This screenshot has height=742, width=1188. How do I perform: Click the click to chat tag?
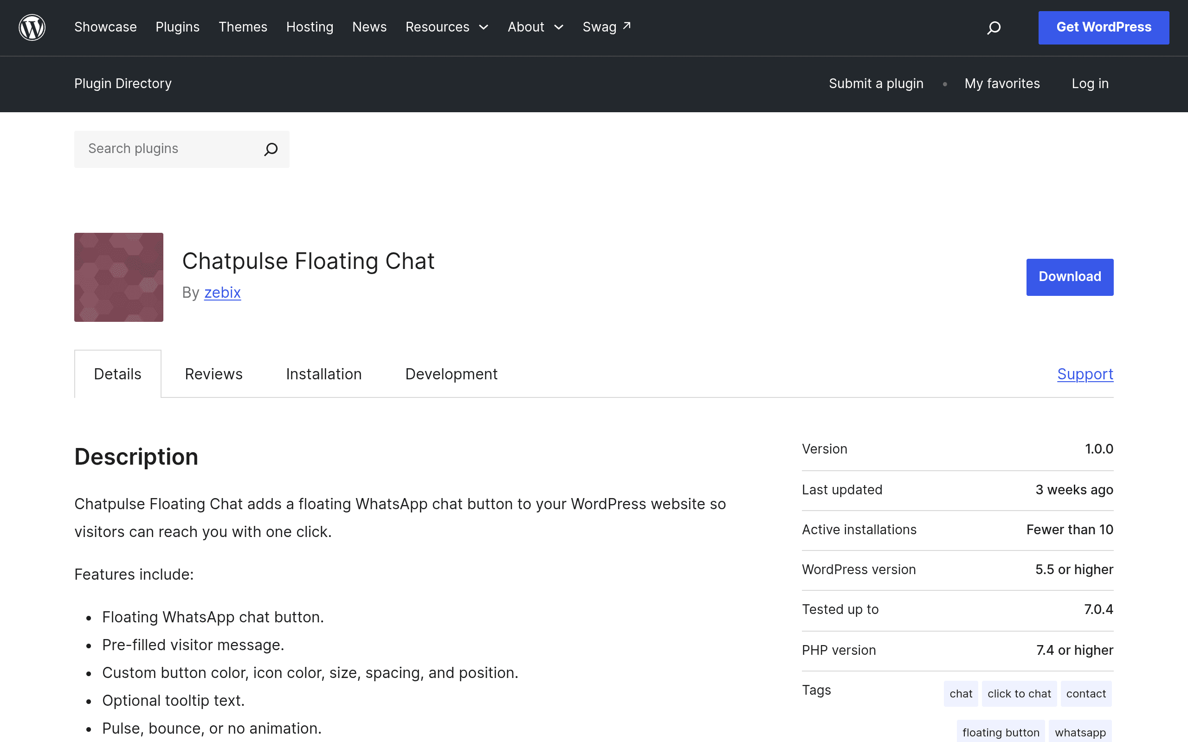click(1019, 693)
